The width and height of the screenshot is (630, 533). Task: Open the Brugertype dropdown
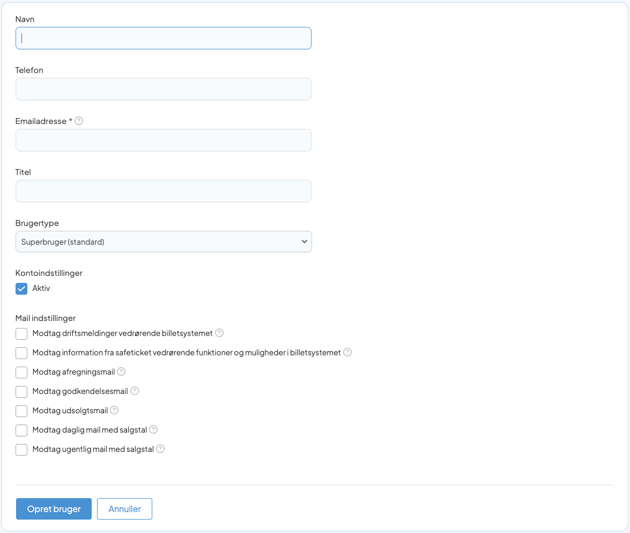pos(164,242)
